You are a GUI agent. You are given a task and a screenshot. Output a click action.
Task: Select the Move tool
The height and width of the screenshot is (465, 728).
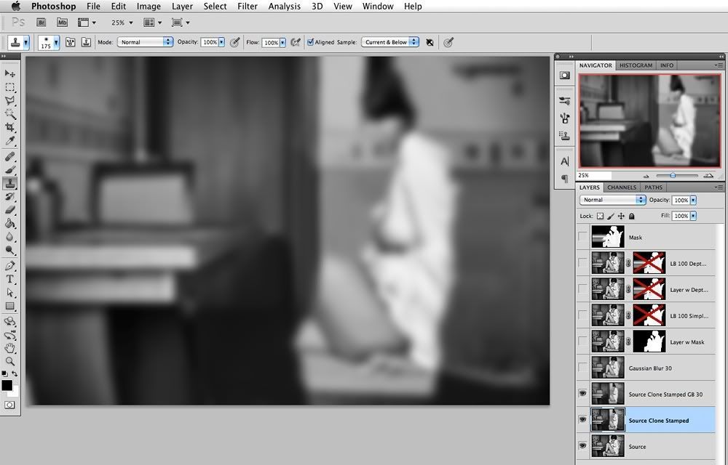(10, 73)
